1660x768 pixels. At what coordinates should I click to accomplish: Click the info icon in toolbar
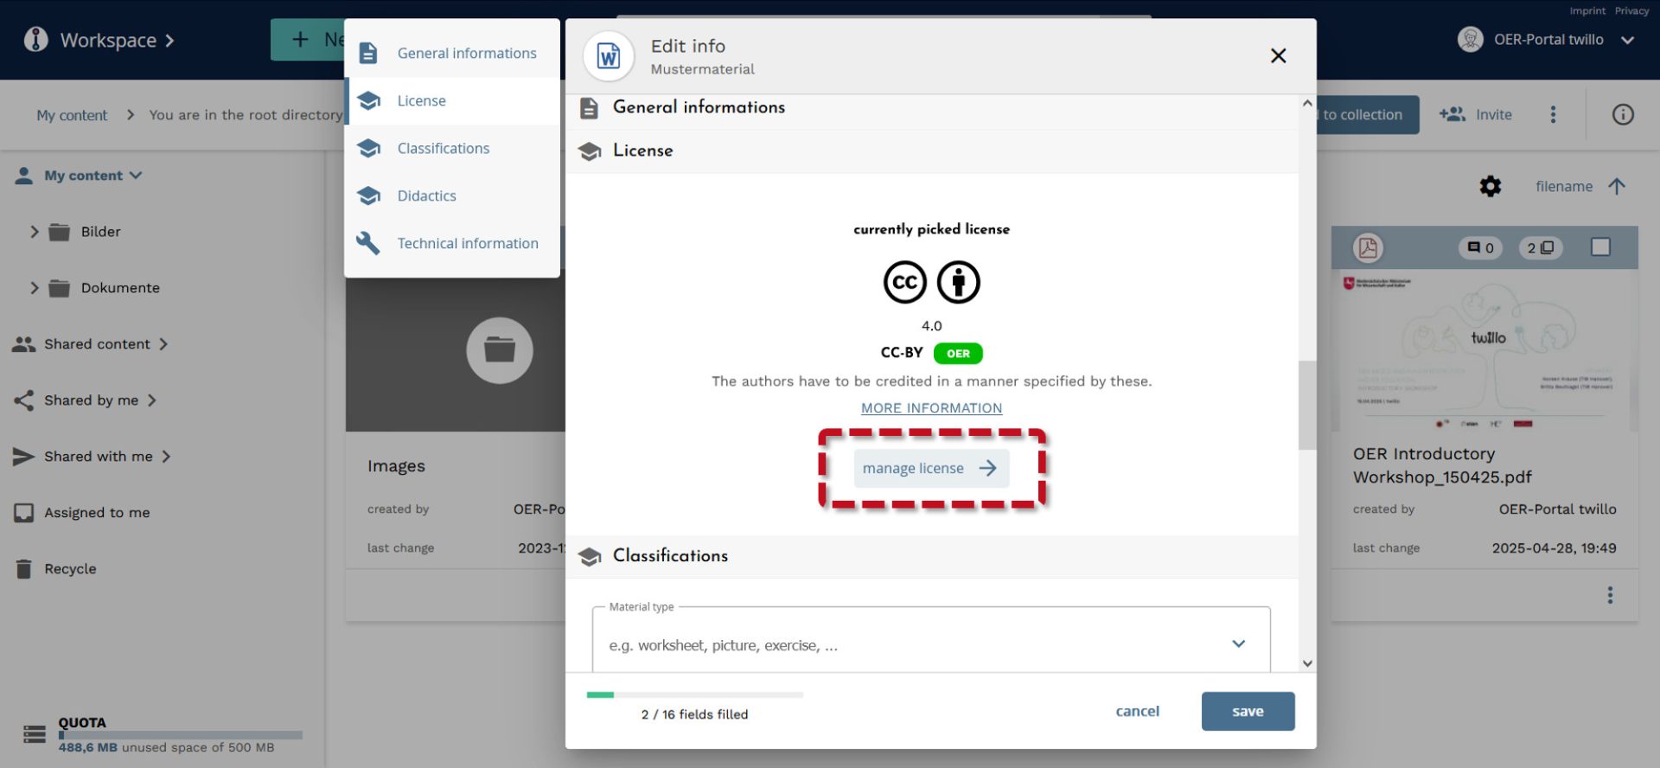tap(1622, 114)
